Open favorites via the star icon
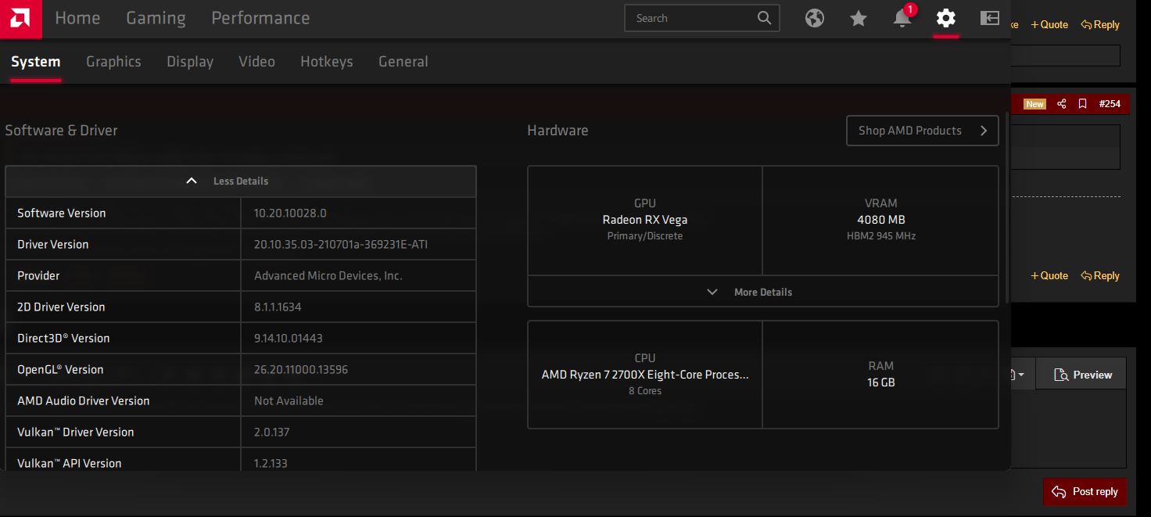Viewport: 1151px width, 517px height. pyautogui.click(x=859, y=18)
